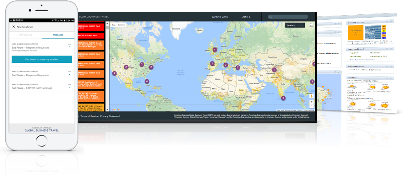Image resolution: width=405 pixels, height=188 pixels.
Task: Enable the Travelers map layer toggle
Action: pyautogui.click(x=290, y=25)
